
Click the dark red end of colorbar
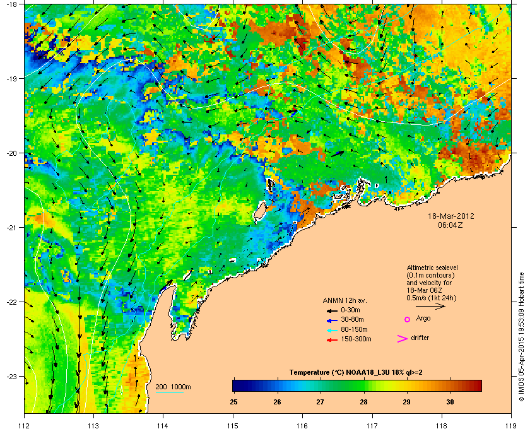point(478,385)
